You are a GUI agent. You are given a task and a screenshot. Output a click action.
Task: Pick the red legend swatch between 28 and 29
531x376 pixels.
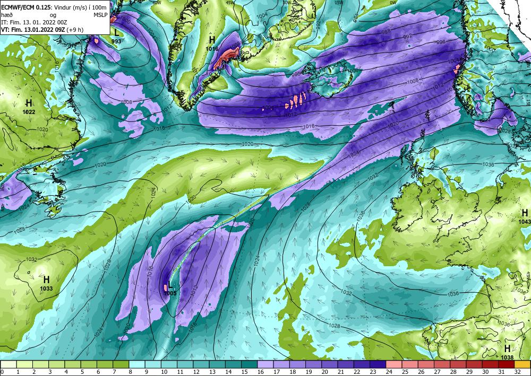point(459,364)
